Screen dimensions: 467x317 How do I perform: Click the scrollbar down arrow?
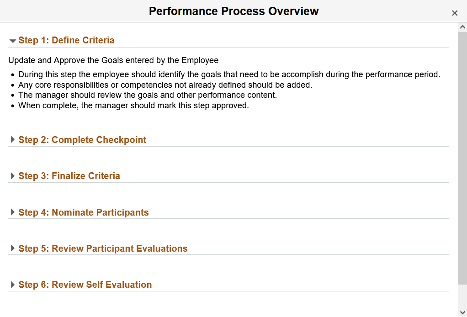(x=462, y=313)
